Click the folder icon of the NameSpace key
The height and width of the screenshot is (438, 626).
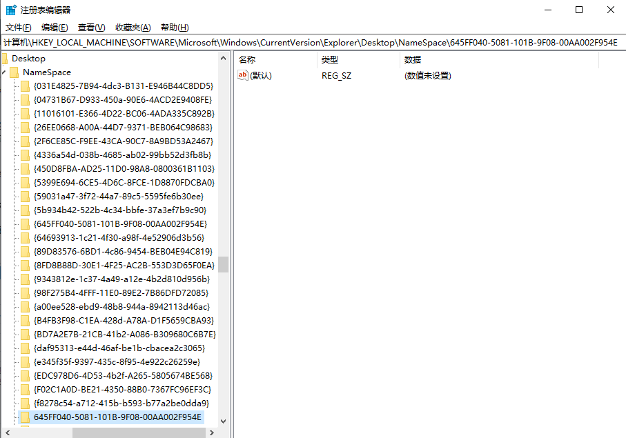click(14, 72)
